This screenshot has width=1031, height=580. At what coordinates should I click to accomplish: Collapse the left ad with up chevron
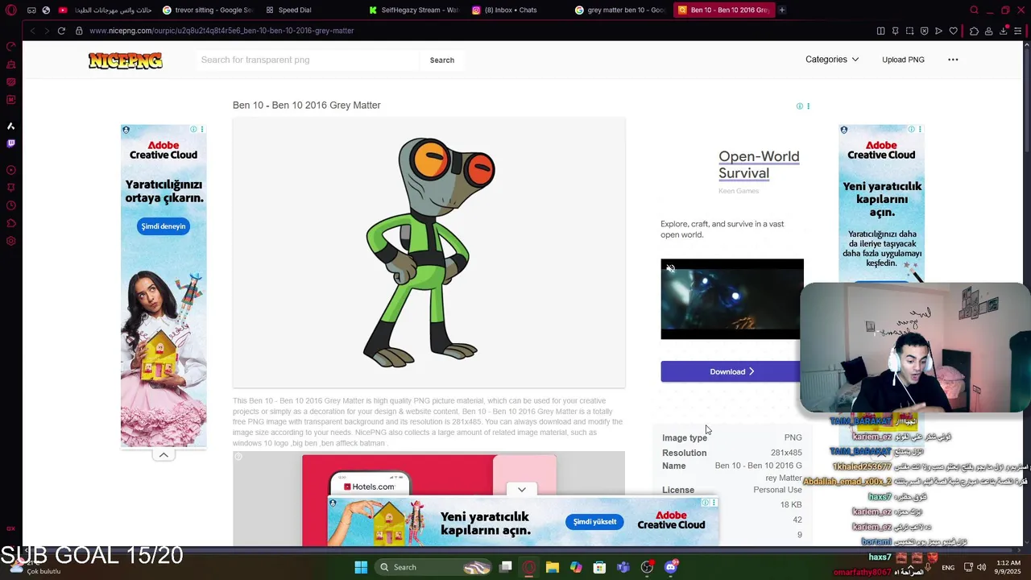tap(164, 455)
